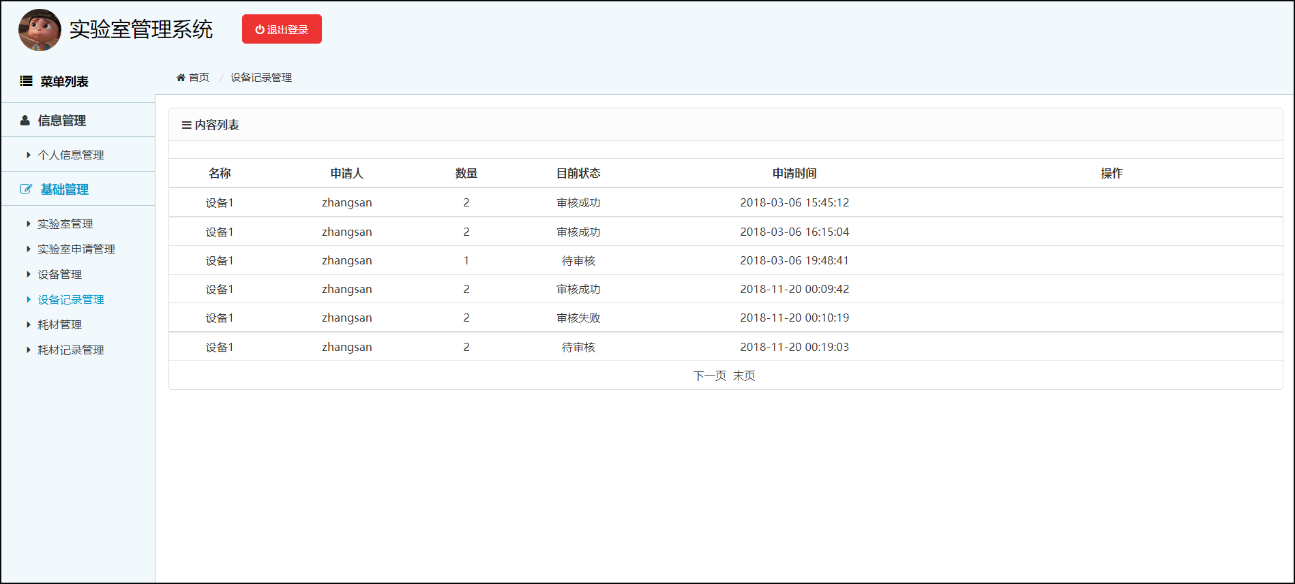Click the 退出登录 logout button
The width and height of the screenshot is (1295, 584).
click(x=282, y=29)
